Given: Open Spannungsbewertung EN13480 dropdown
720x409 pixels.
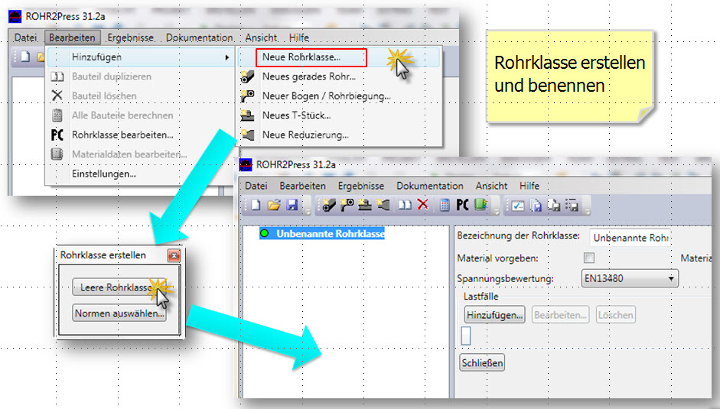Looking at the screenshot, I should [x=630, y=278].
